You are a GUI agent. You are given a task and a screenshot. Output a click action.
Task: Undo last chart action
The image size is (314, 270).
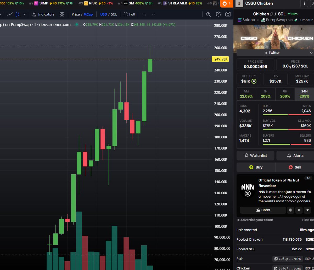tap(144, 14)
